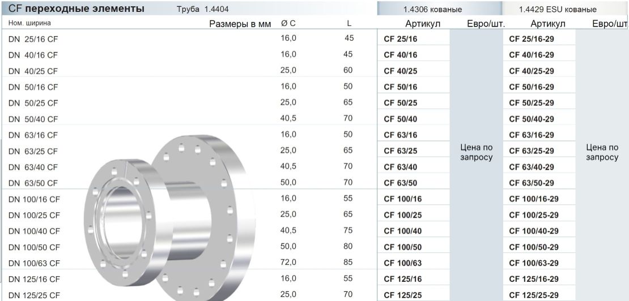This screenshot has width=629, height=301.
Task: Select article CF 50/16-29
Action: (532, 87)
